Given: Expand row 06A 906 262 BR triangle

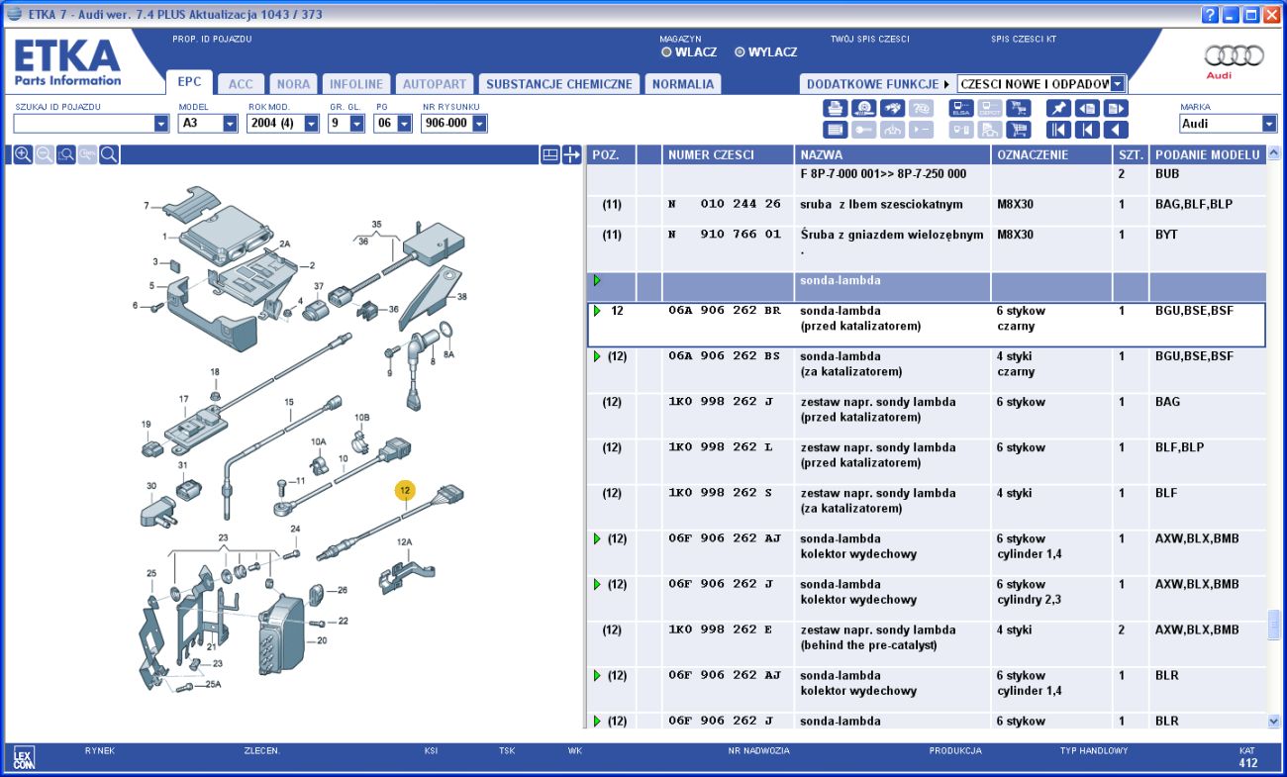Looking at the screenshot, I should [x=597, y=311].
